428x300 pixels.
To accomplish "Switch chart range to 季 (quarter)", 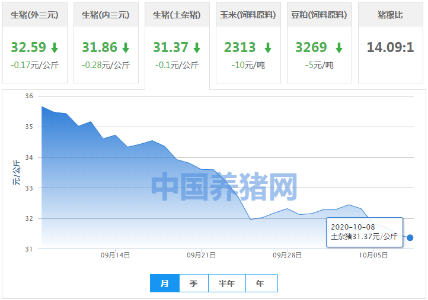I will coord(194,283).
